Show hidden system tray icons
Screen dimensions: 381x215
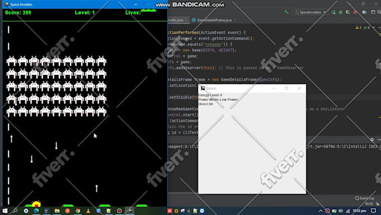pyautogui.click(x=320, y=211)
